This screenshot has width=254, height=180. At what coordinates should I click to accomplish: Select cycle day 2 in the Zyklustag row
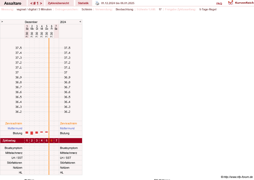point(32,140)
